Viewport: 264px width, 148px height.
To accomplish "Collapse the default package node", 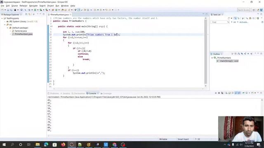I will click(x=7, y=28).
